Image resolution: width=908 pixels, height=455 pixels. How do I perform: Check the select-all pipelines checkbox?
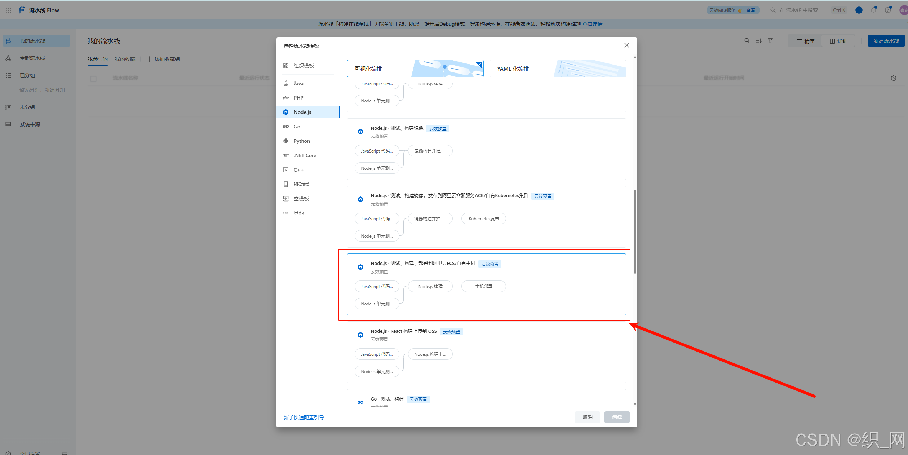93,79
